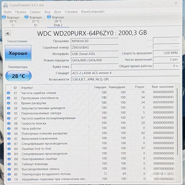
Task: Open the Сервис menu
Action: click(35, 12)
